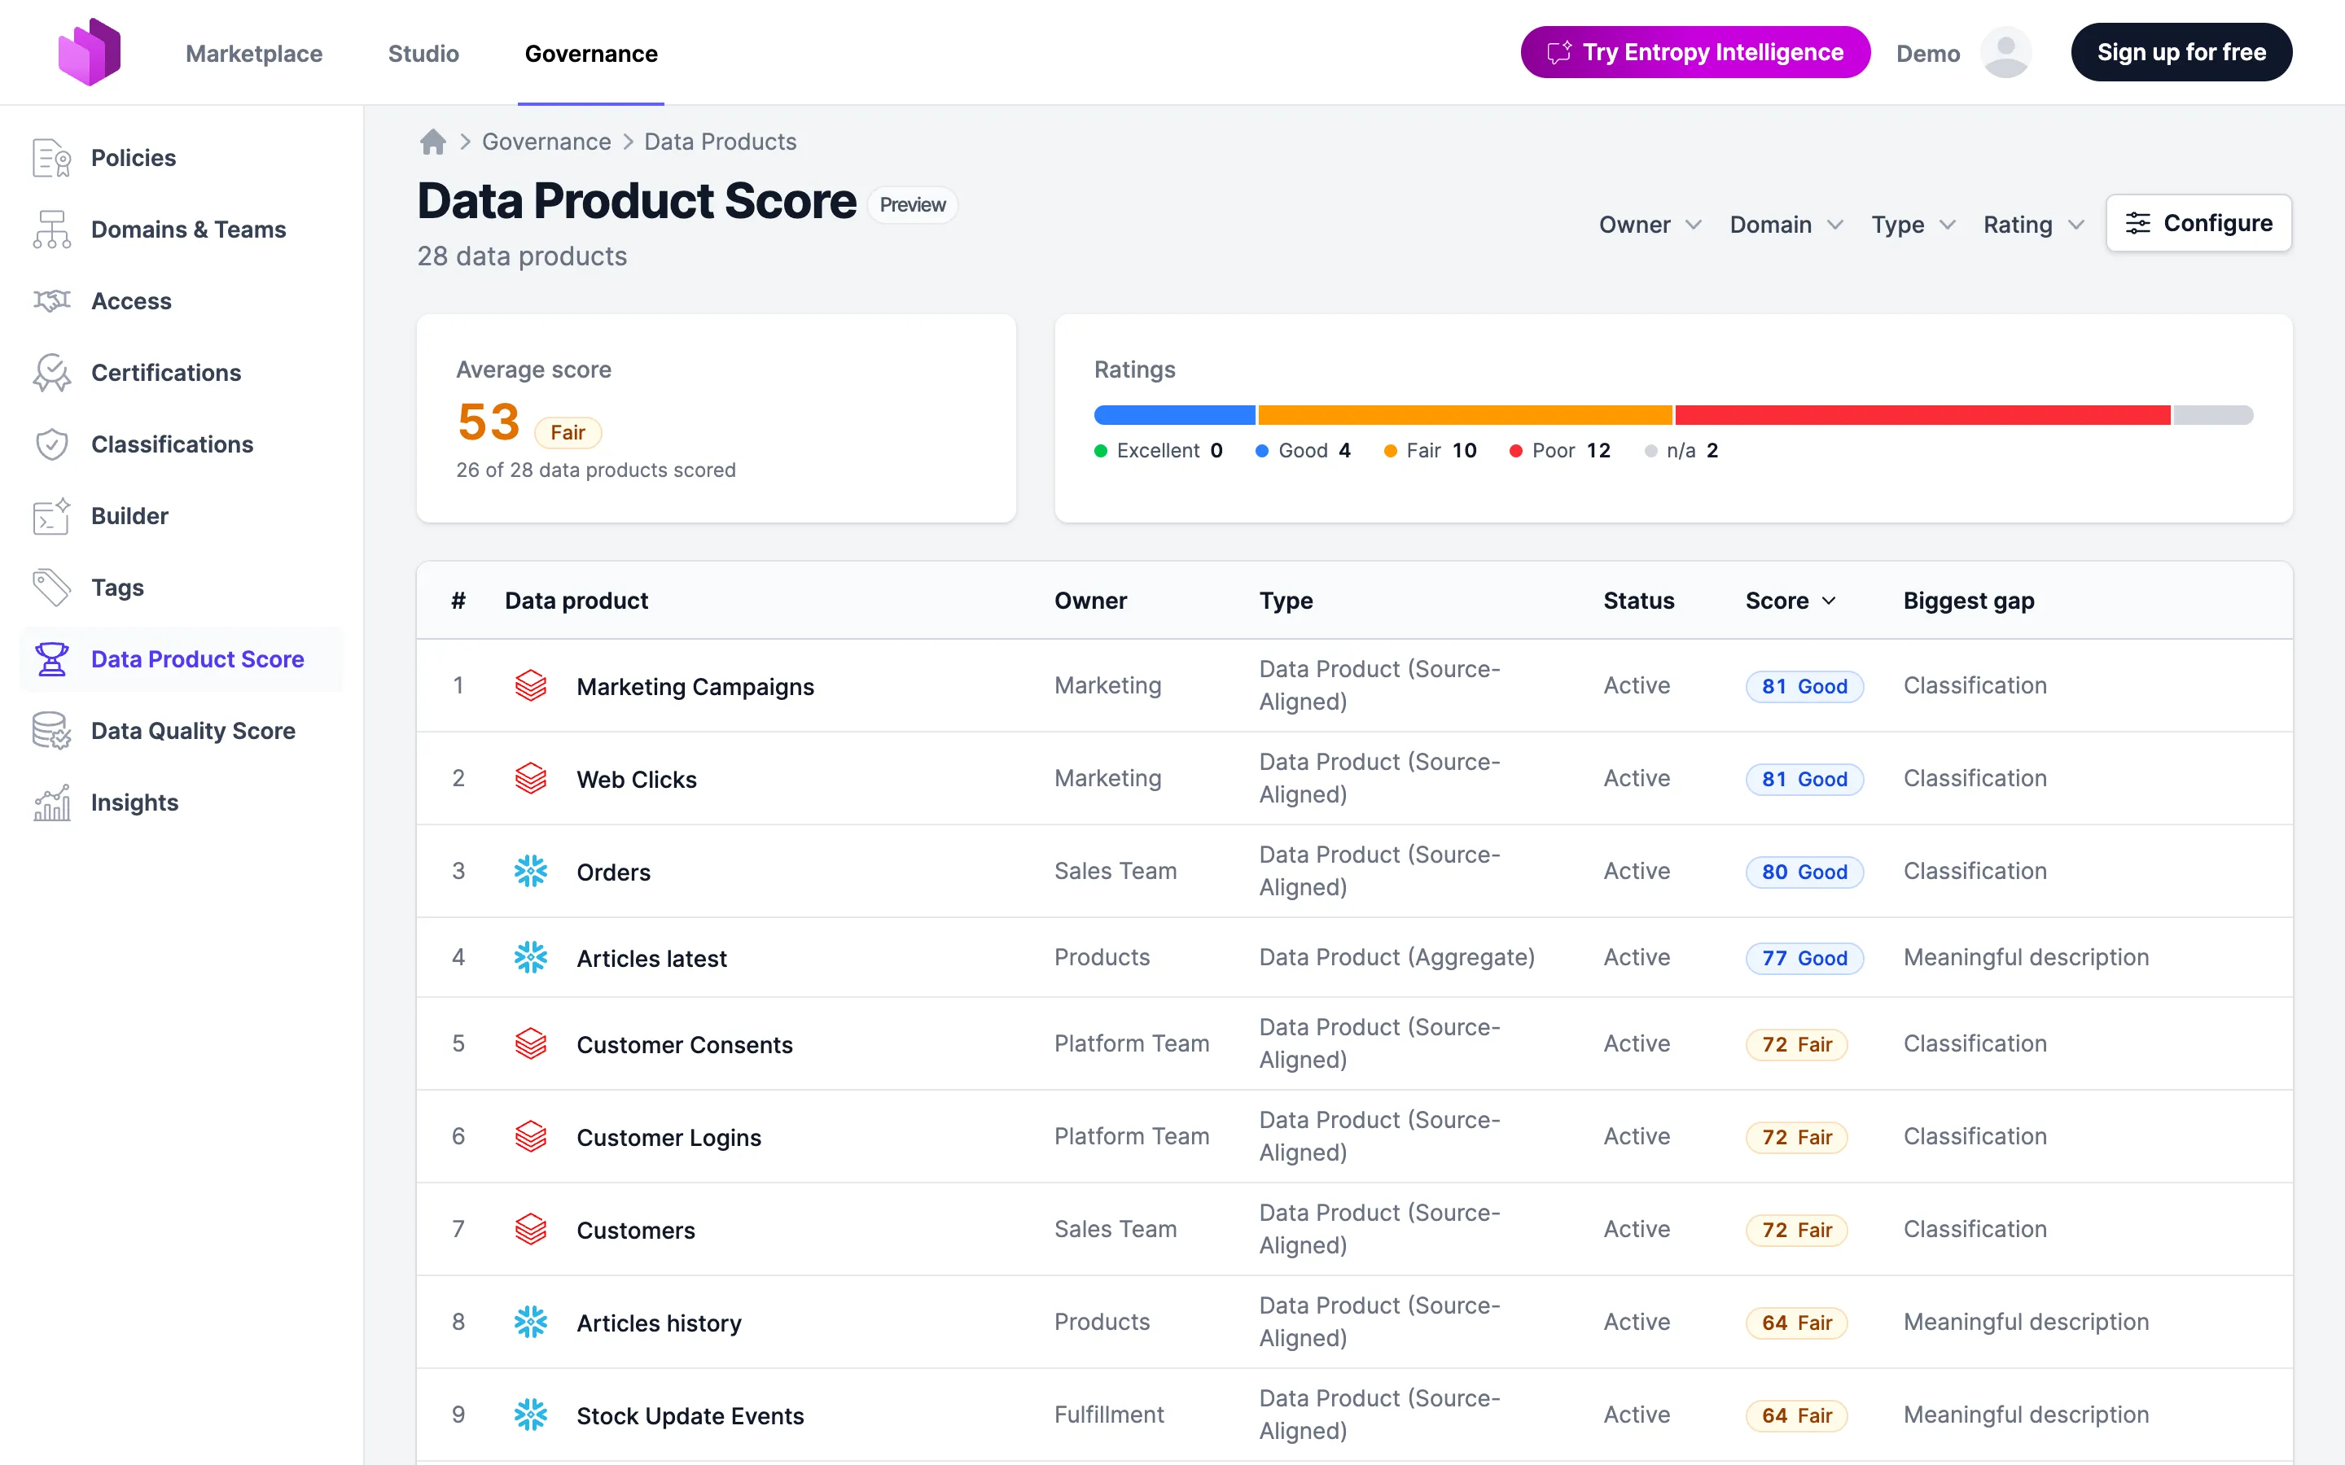Image resolution: width=2345 pixels, height=1465 pixels.
Task: Click the Data Product Score trophy icon
Action: (51, 660)
